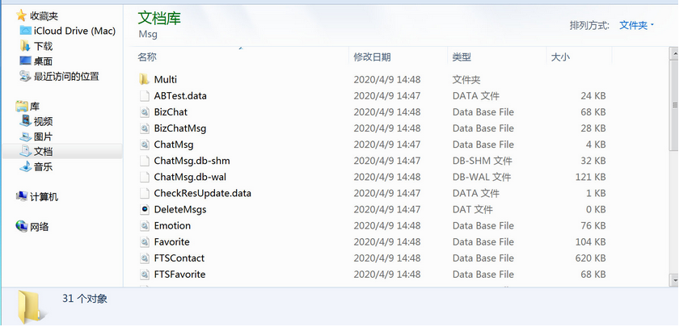Select 视频 text in the navigation pane
Image resolution: width=679 pixels, height=327 pixels.
point(44,122)
